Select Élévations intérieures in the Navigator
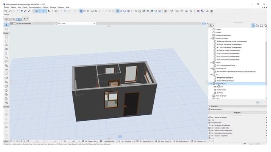The height and width of the screenshot is (152, 271). [223, 35]
